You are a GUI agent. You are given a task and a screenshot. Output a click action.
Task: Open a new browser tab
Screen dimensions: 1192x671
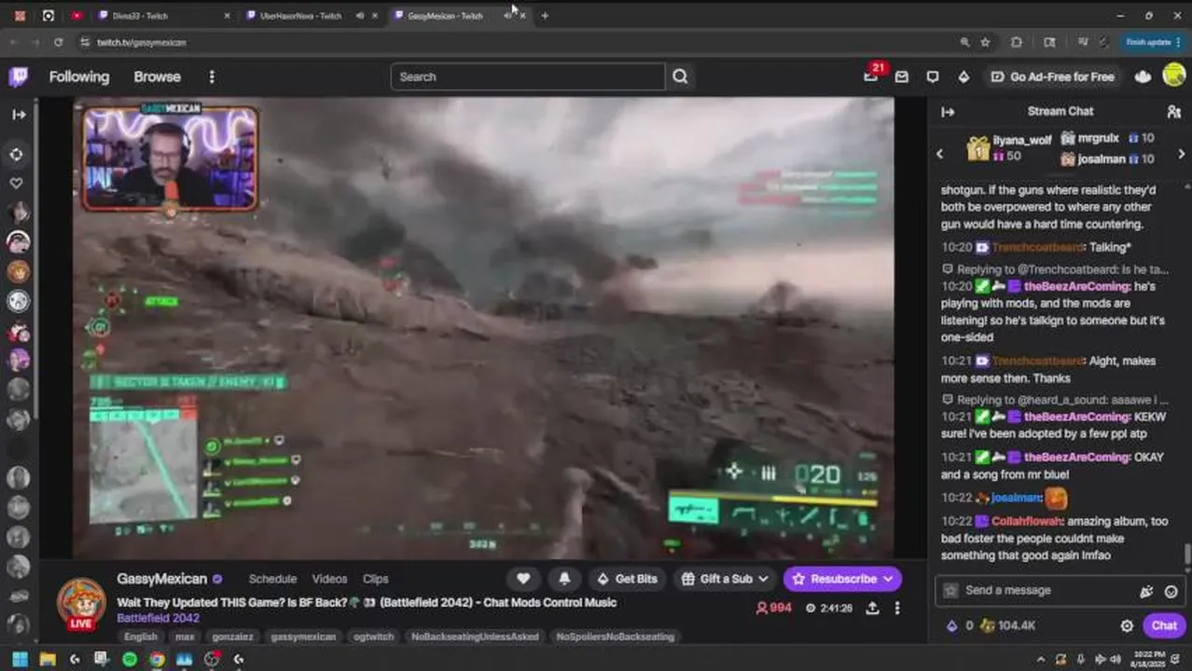(545, 16)
